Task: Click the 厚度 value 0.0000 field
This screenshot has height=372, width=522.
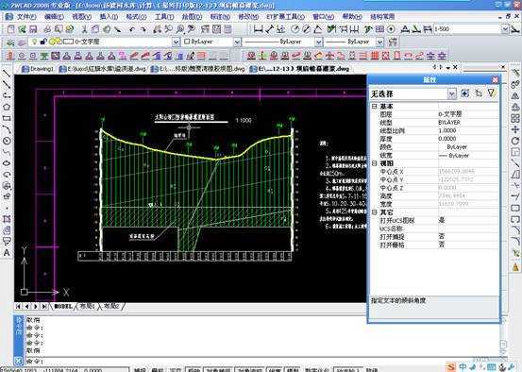Action: [x=467, y=139]
